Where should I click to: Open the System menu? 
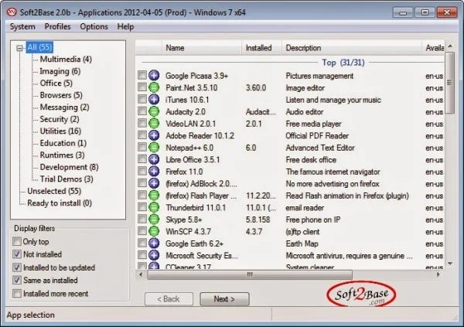tap(22, 26)
